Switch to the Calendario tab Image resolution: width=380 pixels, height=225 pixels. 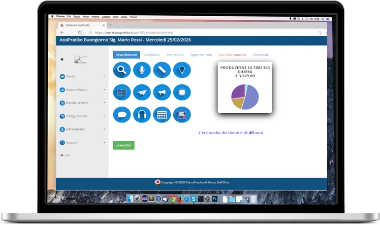(151, 55)
